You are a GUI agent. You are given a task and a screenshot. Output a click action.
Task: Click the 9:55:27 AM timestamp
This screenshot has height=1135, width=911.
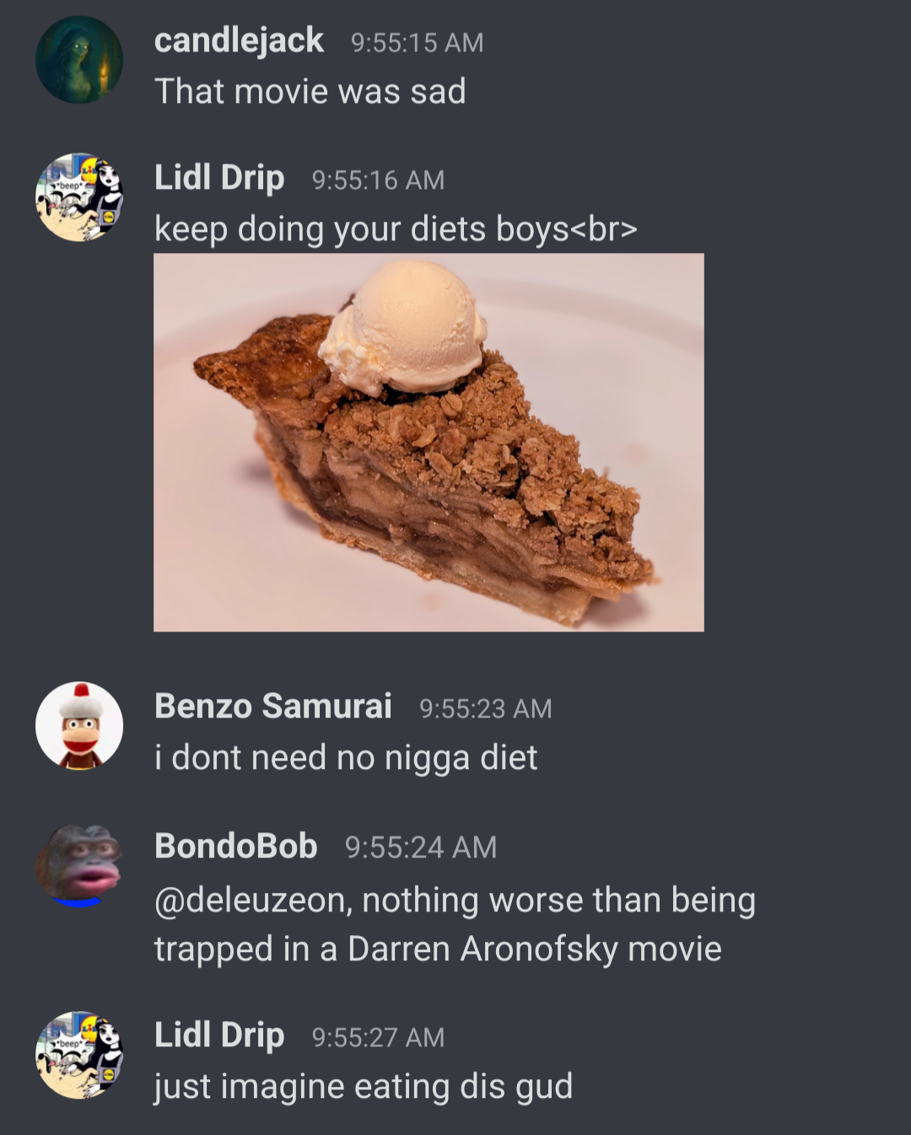[378, 1037]
